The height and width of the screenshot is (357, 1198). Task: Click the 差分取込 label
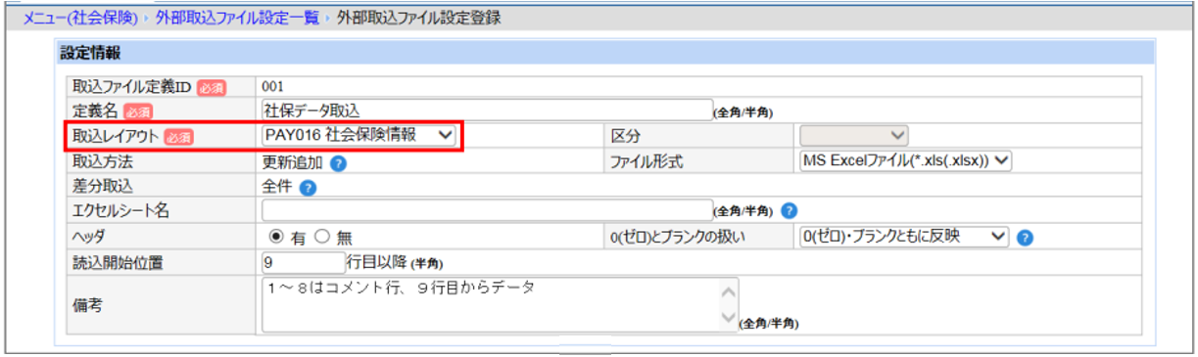tap(102, 187)
